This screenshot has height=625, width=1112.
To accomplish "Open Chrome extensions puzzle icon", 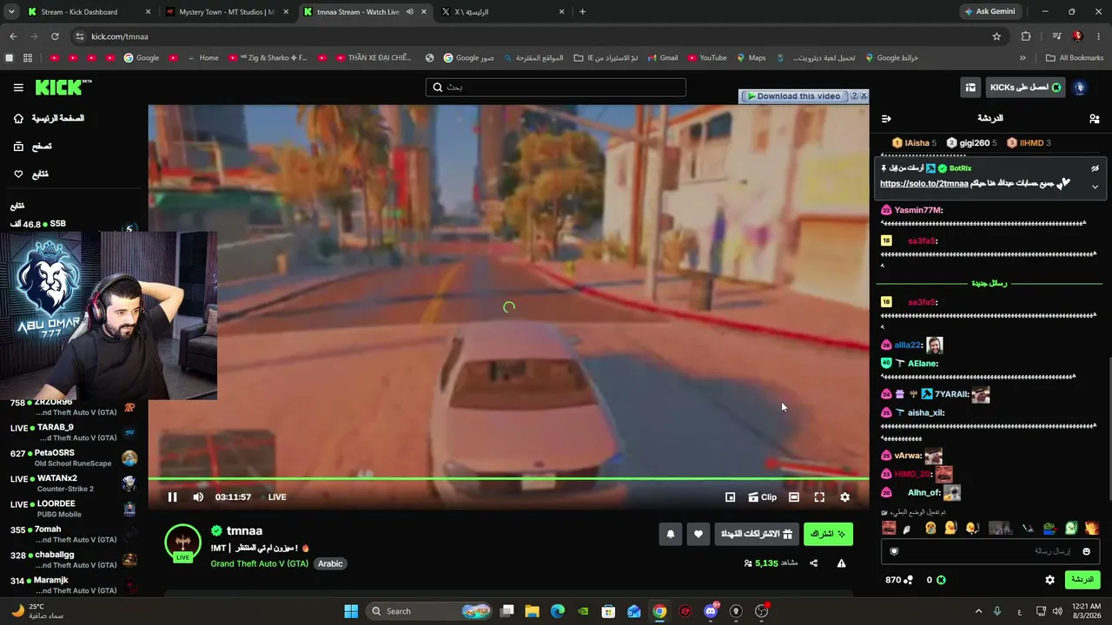I will point(1026,36).
